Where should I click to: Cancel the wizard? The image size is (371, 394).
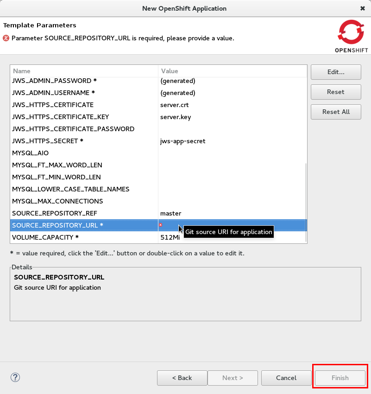[x=286, y=378]
